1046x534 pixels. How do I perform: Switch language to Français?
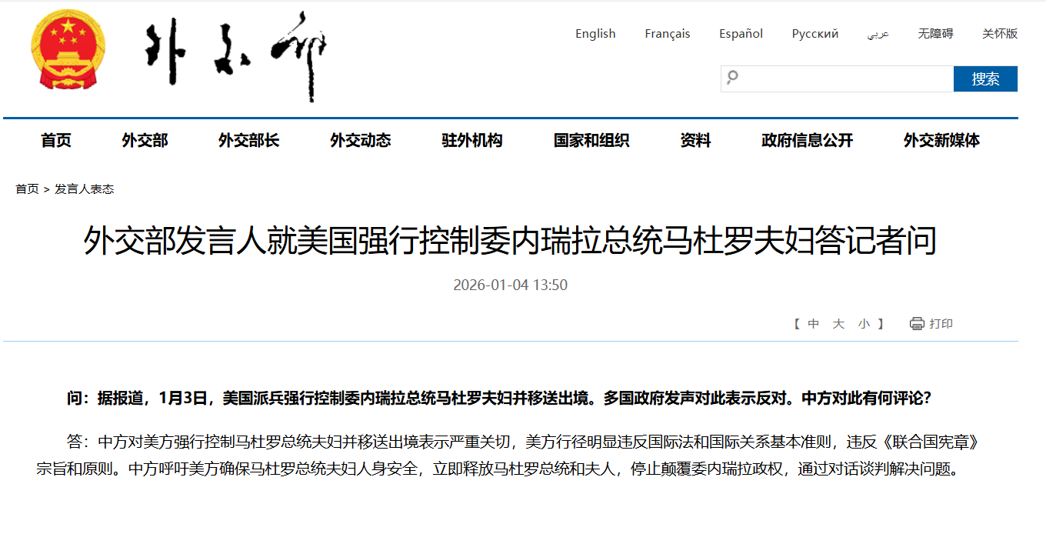pos(667,34)
